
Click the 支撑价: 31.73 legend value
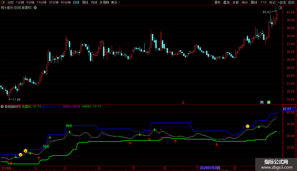coord(31,107)
